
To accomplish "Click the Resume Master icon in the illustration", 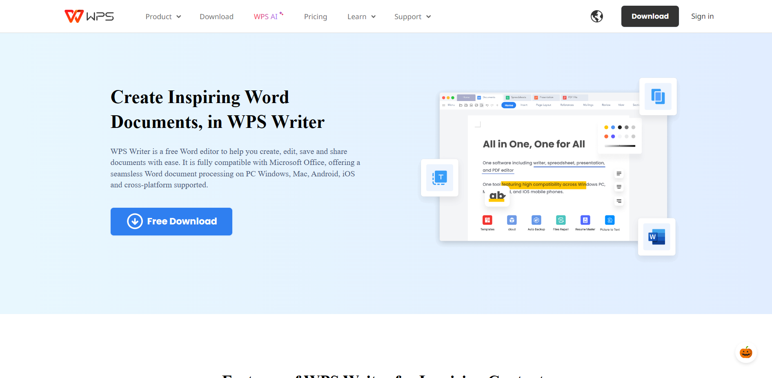I will pos(585,220).
